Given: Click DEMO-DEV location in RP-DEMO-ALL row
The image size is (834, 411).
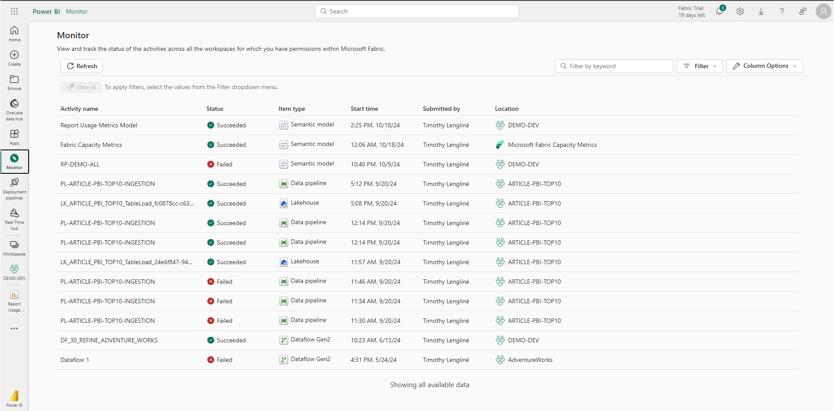Looking at the screenshot, I should tap(524, 164).
